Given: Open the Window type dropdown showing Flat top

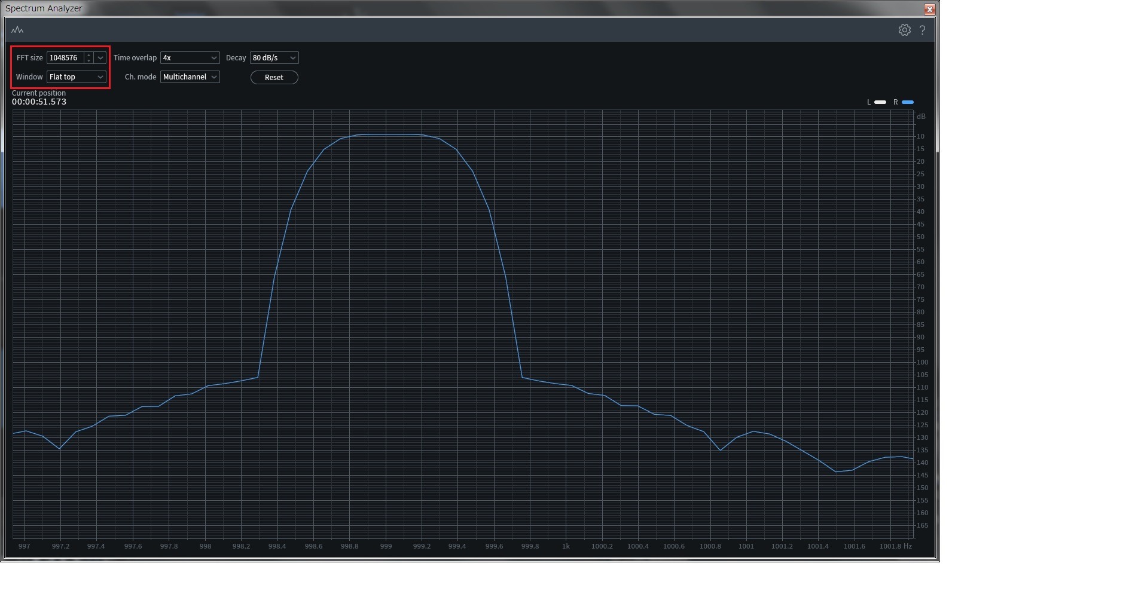Looking at the screenshot, I should [77, 77].
